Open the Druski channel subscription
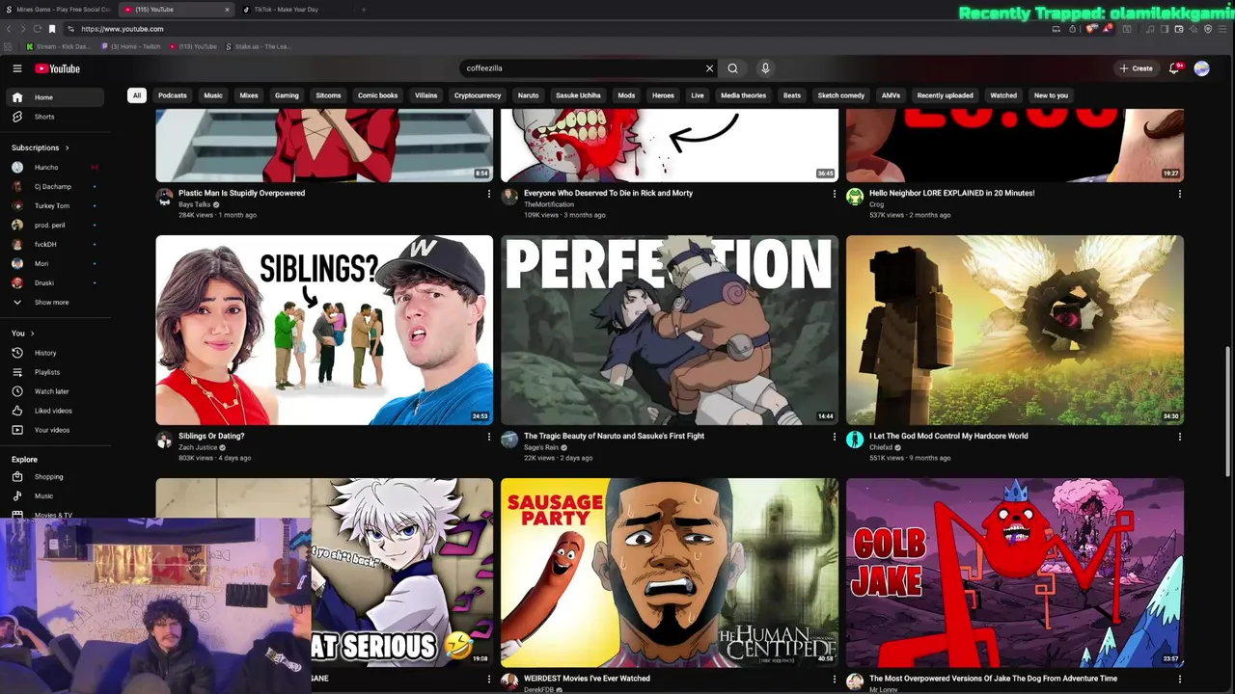 coord(55,282)
